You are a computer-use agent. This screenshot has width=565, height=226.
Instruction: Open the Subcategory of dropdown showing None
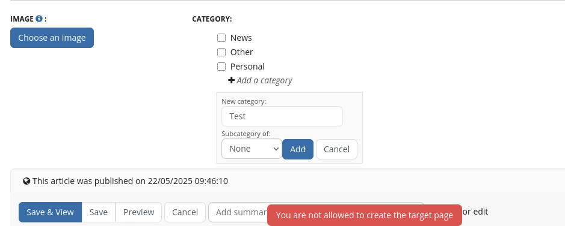pyautogui.click(x=252, y=149)
